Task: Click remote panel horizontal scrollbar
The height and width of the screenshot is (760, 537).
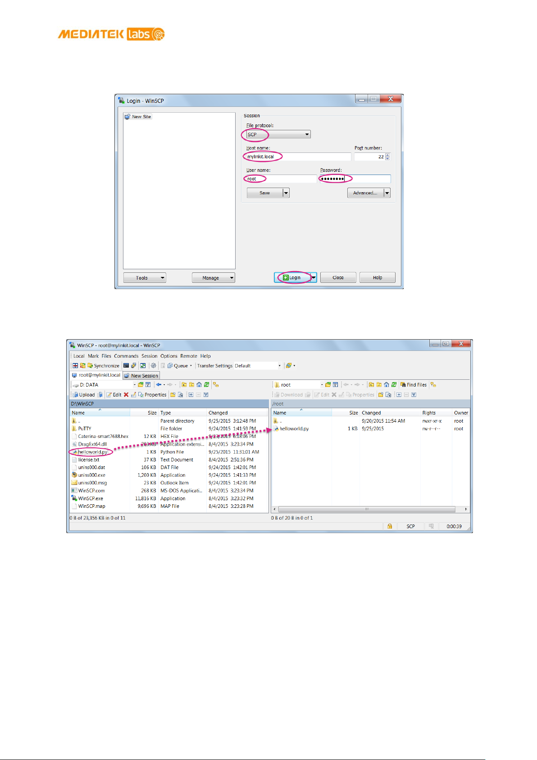Action: coord(367,509)
